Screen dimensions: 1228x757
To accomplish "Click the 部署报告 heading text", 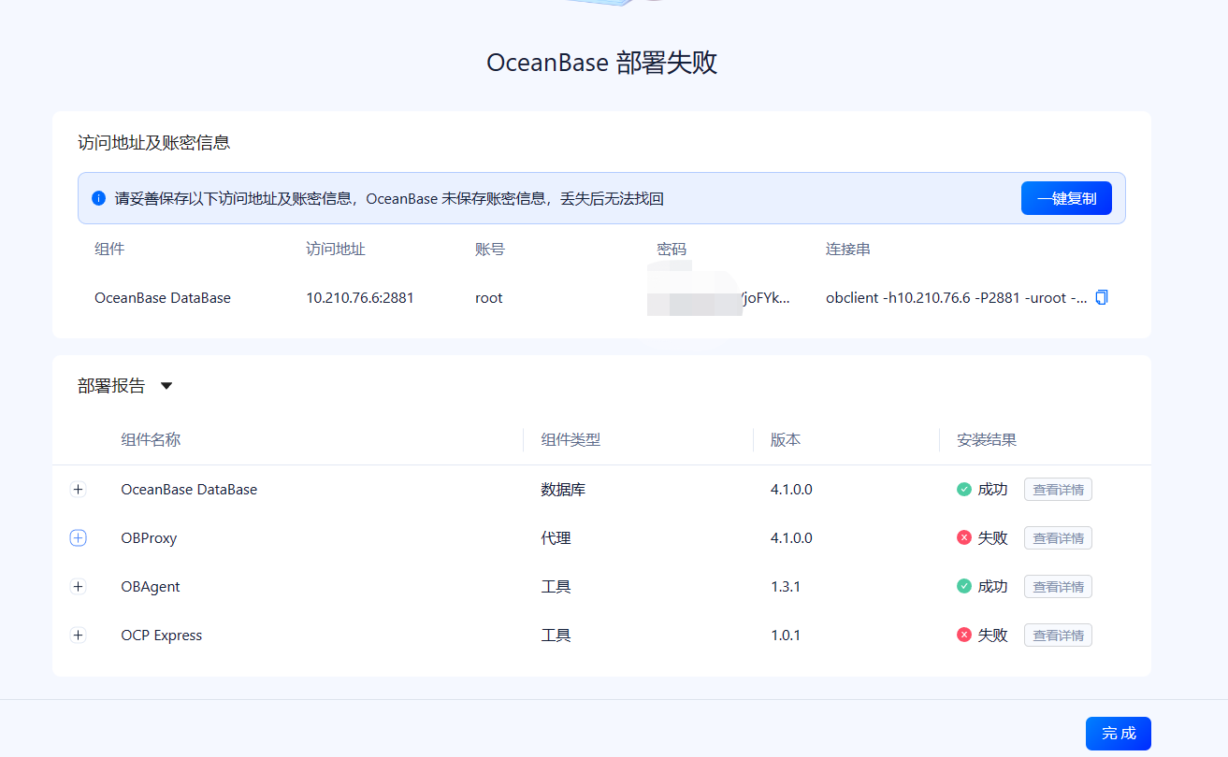I will pos(111,386).
